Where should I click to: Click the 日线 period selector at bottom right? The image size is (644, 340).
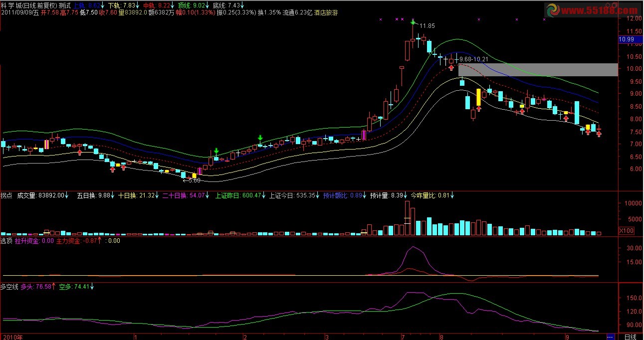pyautogui.click(x=630, y=337)
